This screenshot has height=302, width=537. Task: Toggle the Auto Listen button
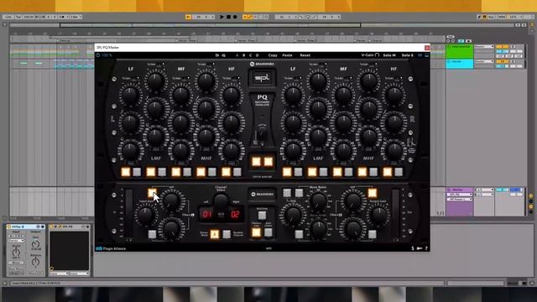[268, 232]
